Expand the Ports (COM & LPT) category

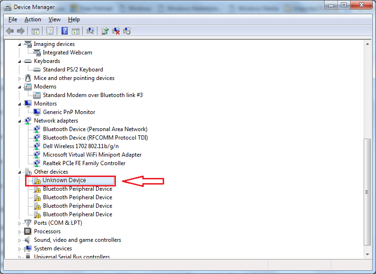coord(20,223)
